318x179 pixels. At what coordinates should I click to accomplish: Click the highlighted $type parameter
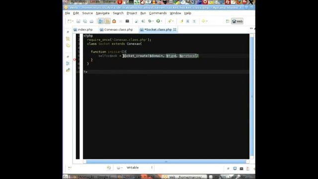pyautogui.click(x=171, y=56)
